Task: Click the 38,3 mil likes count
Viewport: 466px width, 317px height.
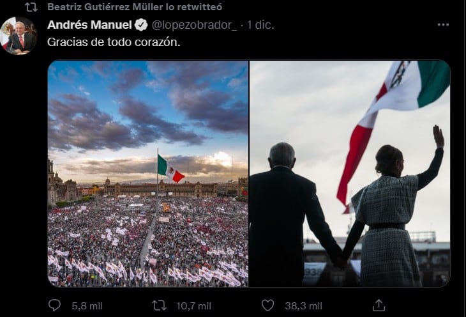Action: 298,305
